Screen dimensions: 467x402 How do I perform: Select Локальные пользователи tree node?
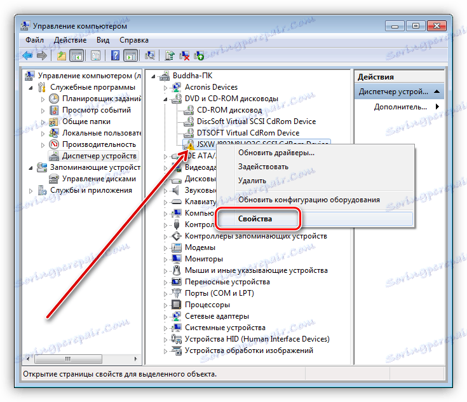click(x=101, y=133)
